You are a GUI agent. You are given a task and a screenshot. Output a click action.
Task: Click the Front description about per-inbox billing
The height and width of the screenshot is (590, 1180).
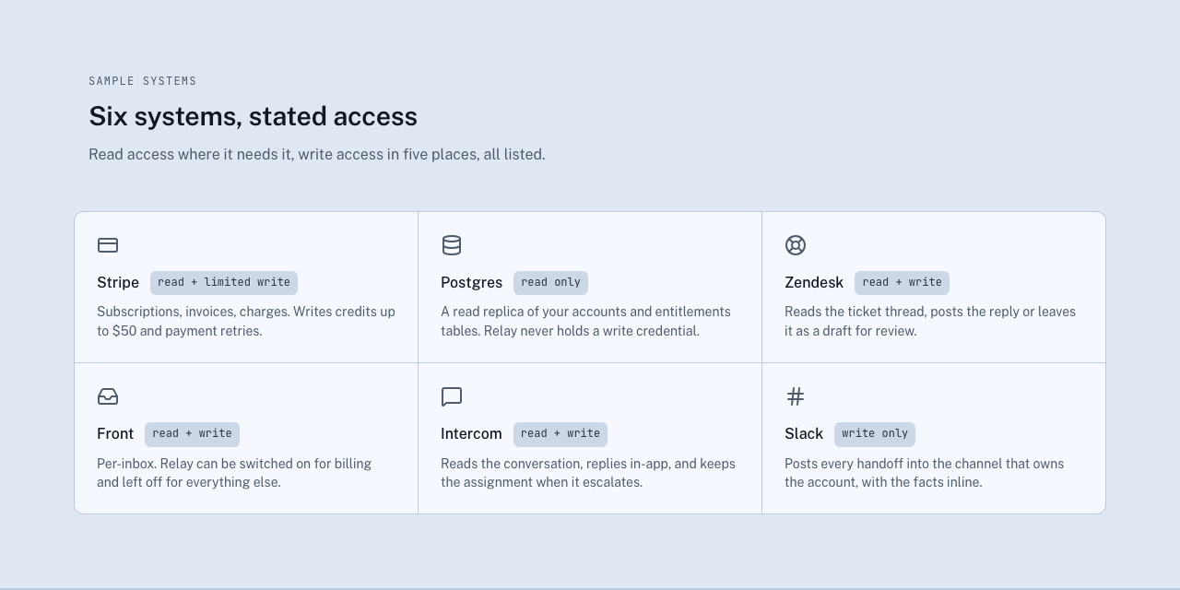[234, 473]
